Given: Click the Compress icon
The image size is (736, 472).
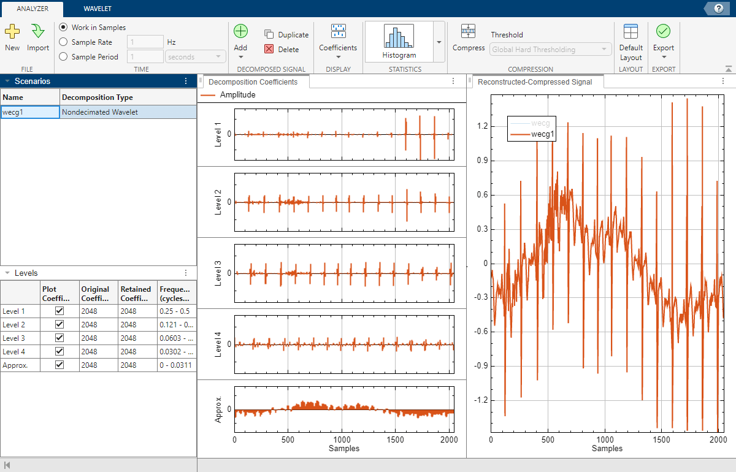Looking at the screenshot, I should coord(469,31).
